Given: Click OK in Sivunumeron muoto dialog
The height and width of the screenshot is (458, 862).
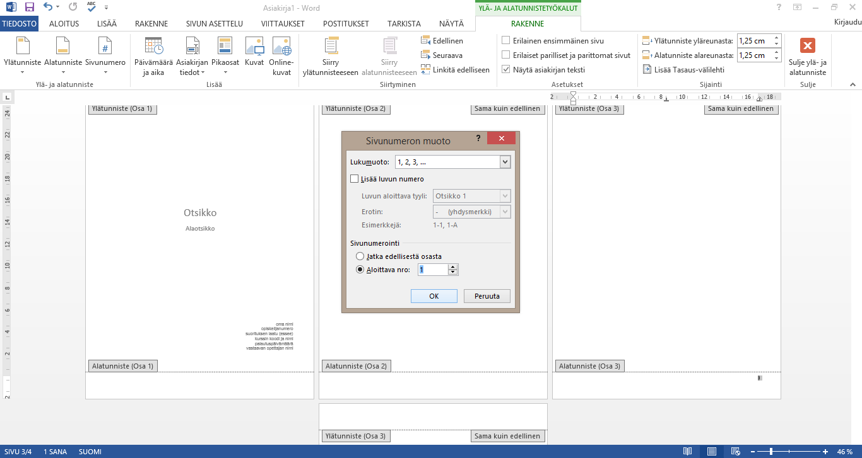Looking at the screenshot, I should 434,296.
